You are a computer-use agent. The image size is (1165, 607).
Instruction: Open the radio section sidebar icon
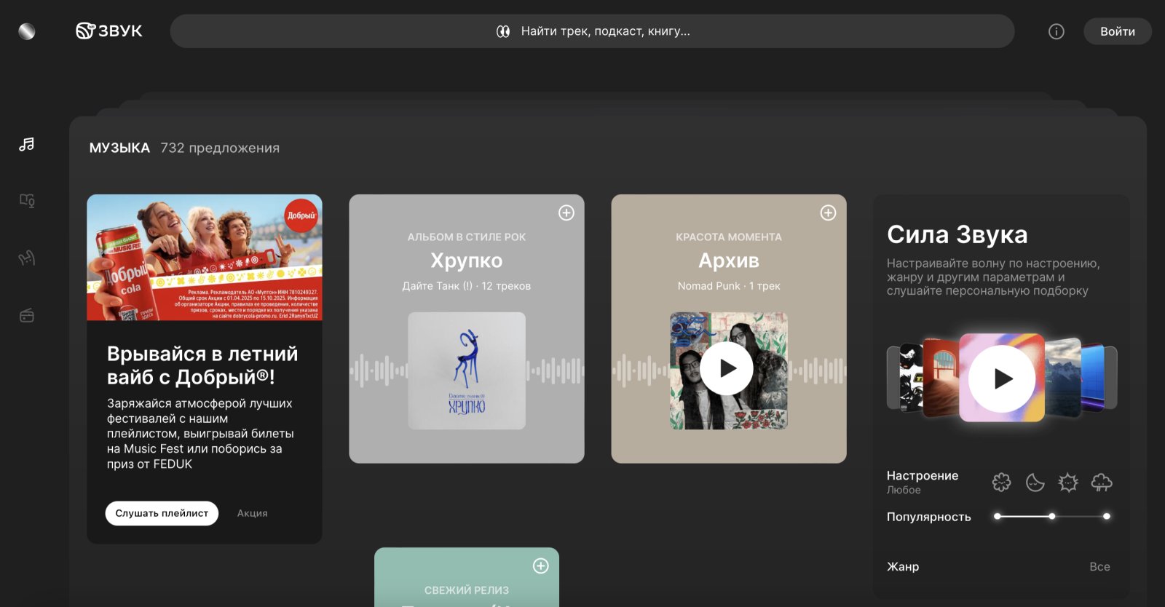click(27, 315)
